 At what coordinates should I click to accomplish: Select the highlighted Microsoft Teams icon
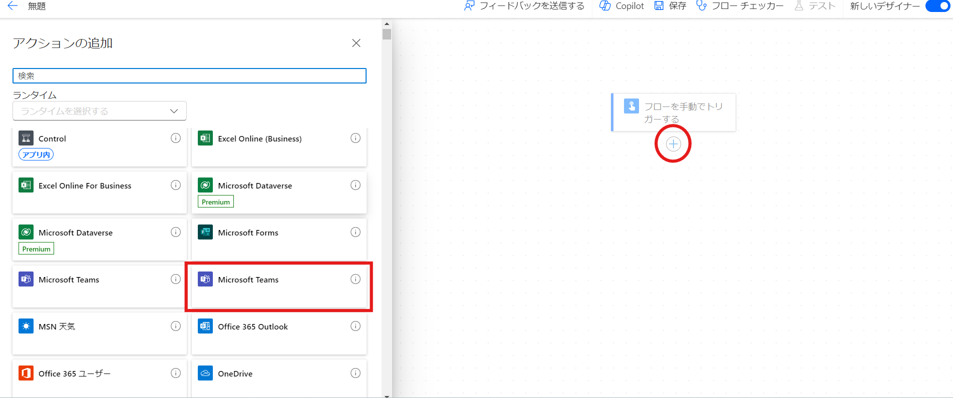[205, 279]
